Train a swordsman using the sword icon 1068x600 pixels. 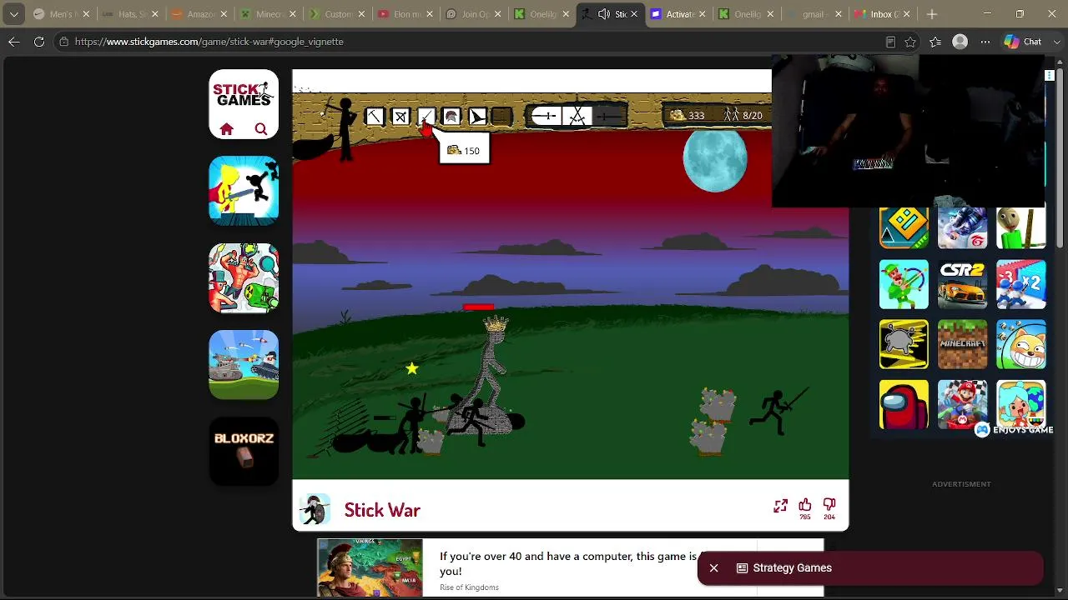click(x=426, y=117)
